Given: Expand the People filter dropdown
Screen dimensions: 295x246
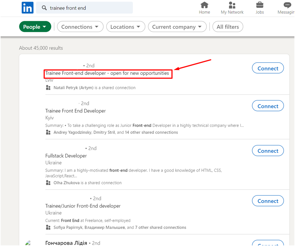Looking at the screenshot, I should tap(35, 27).
